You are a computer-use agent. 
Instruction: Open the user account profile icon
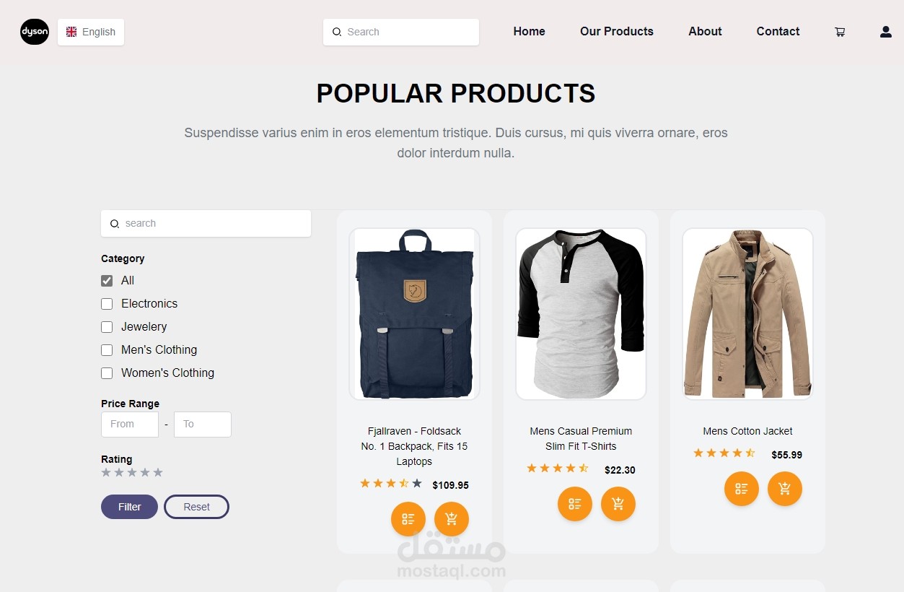point(886,32)
